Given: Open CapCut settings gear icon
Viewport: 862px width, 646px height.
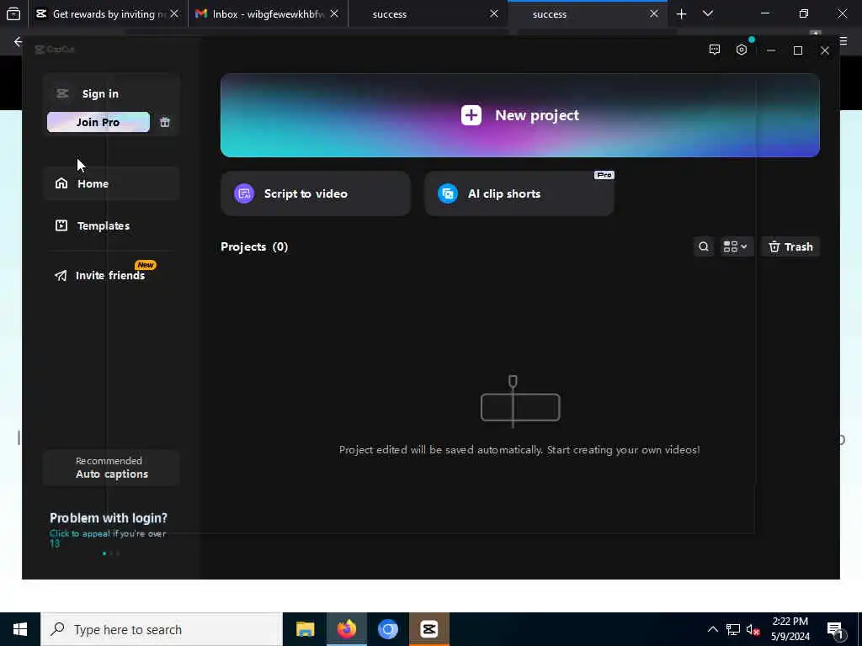Looking at the screenshot, I should point(742,50).
